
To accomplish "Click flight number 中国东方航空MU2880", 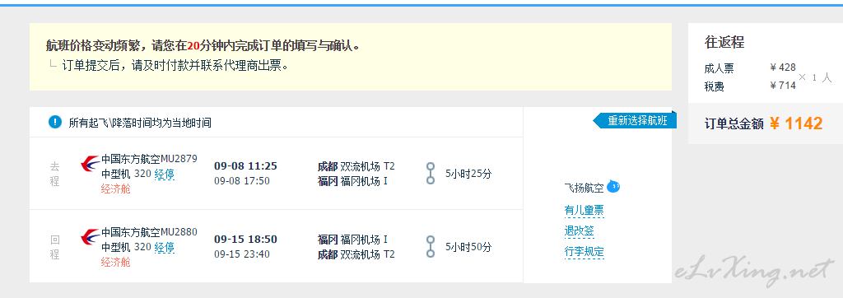I will click(x=150, y=232).
